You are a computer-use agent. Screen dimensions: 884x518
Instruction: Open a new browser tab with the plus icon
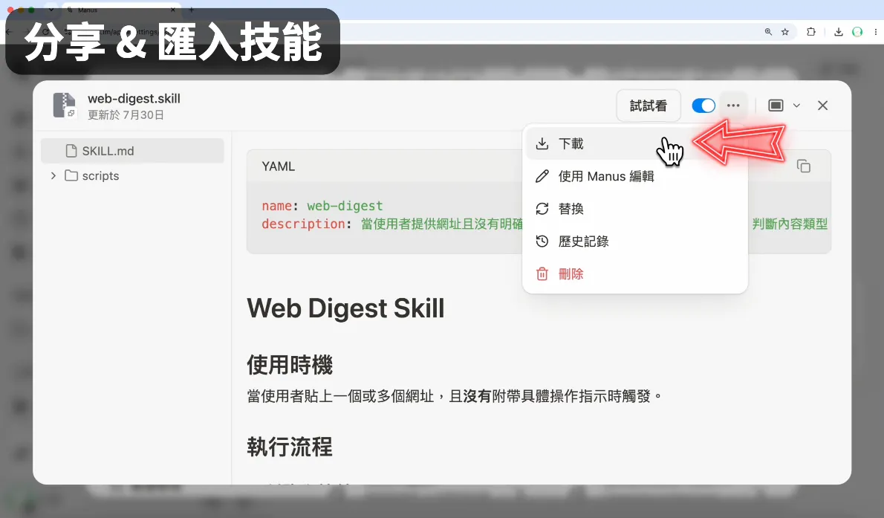click(192, 10)
